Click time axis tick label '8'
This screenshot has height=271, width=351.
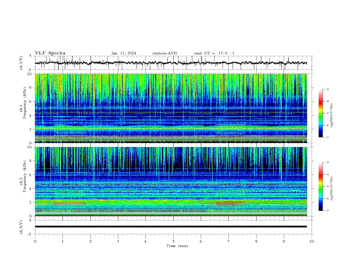click(256, 241)
